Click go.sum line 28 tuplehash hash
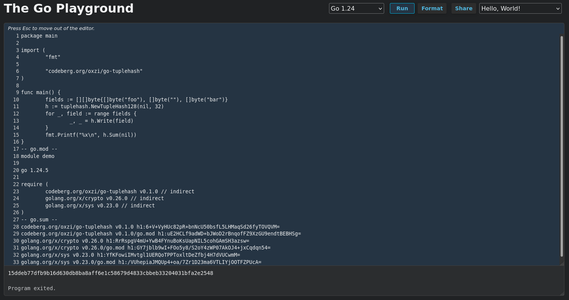 [150, 227]
